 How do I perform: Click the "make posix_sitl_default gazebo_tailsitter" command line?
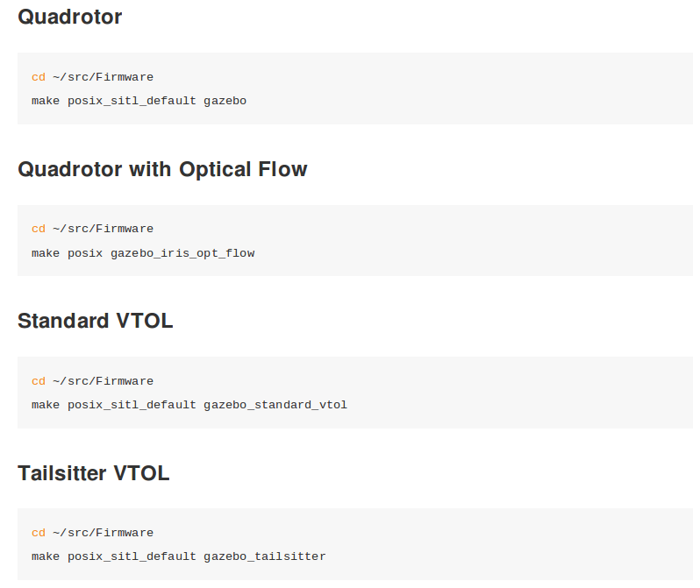tap(178, 556)
